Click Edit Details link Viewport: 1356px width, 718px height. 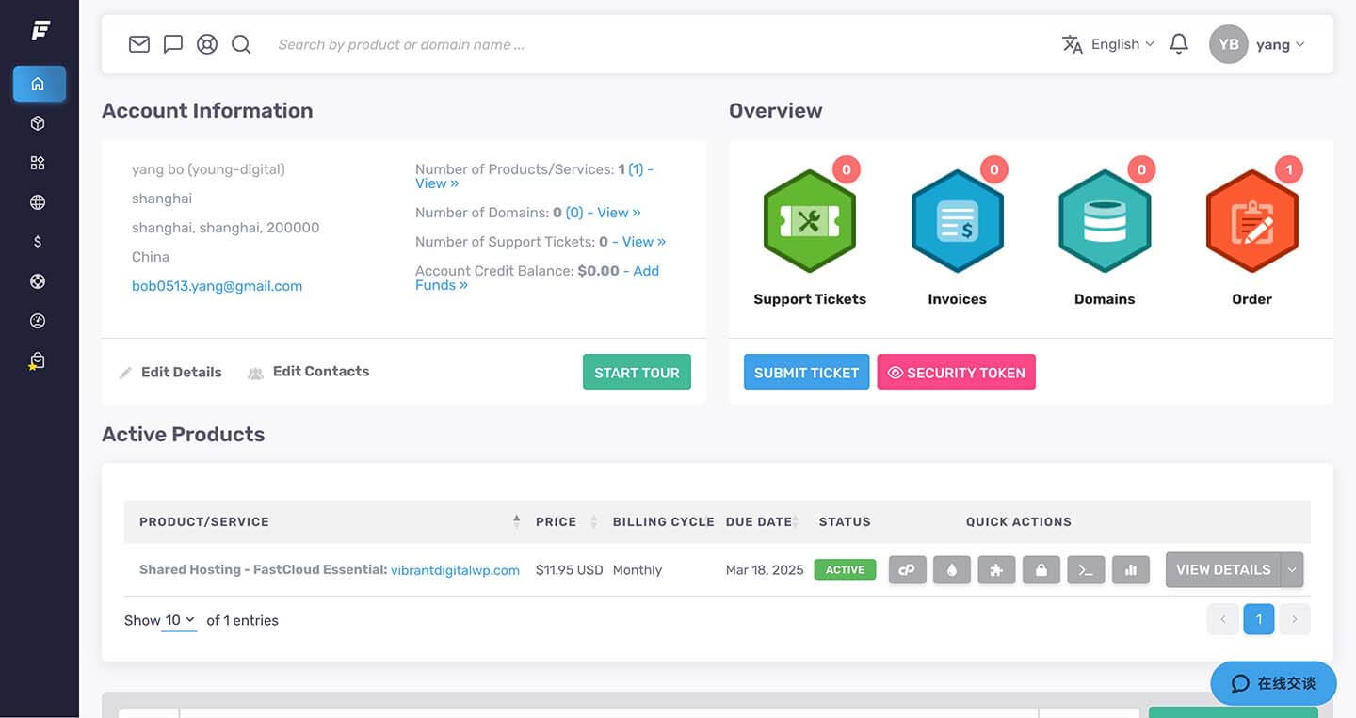(x=170, y=372)
